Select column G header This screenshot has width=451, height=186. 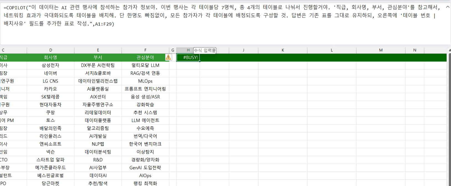[173, 50]
